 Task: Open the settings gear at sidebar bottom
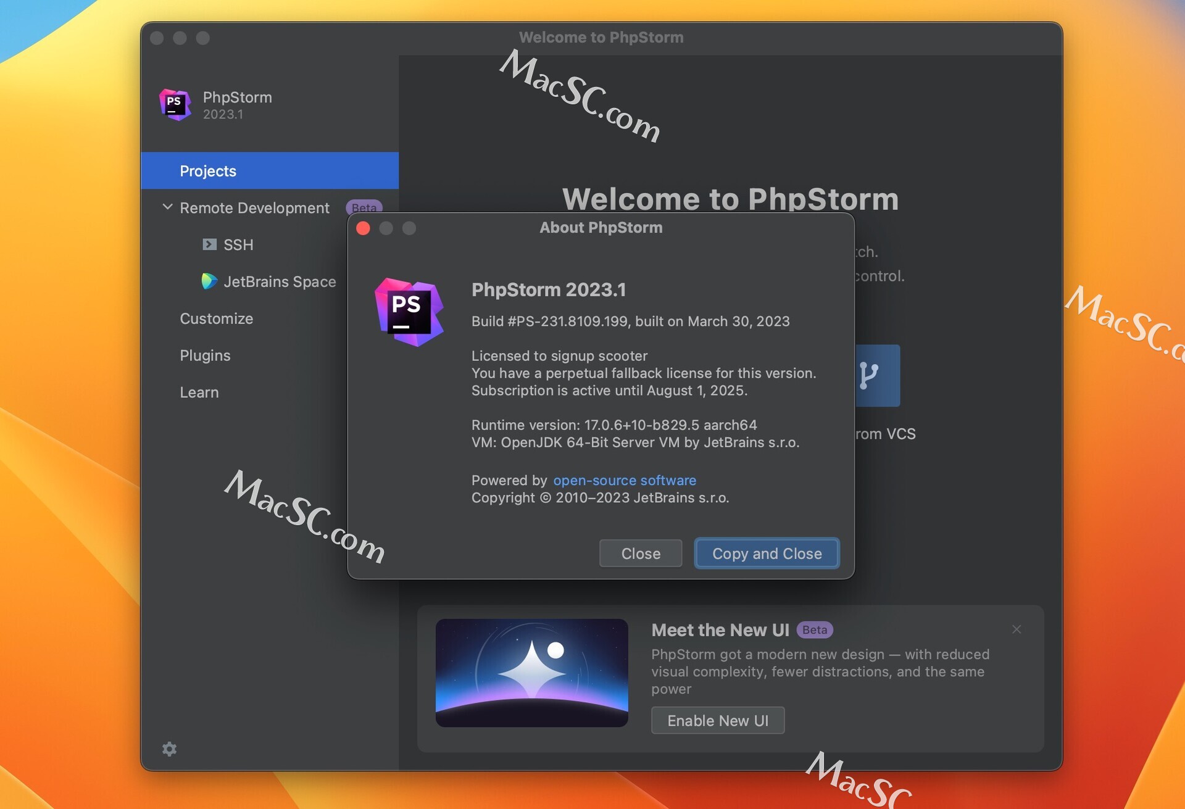169,749
